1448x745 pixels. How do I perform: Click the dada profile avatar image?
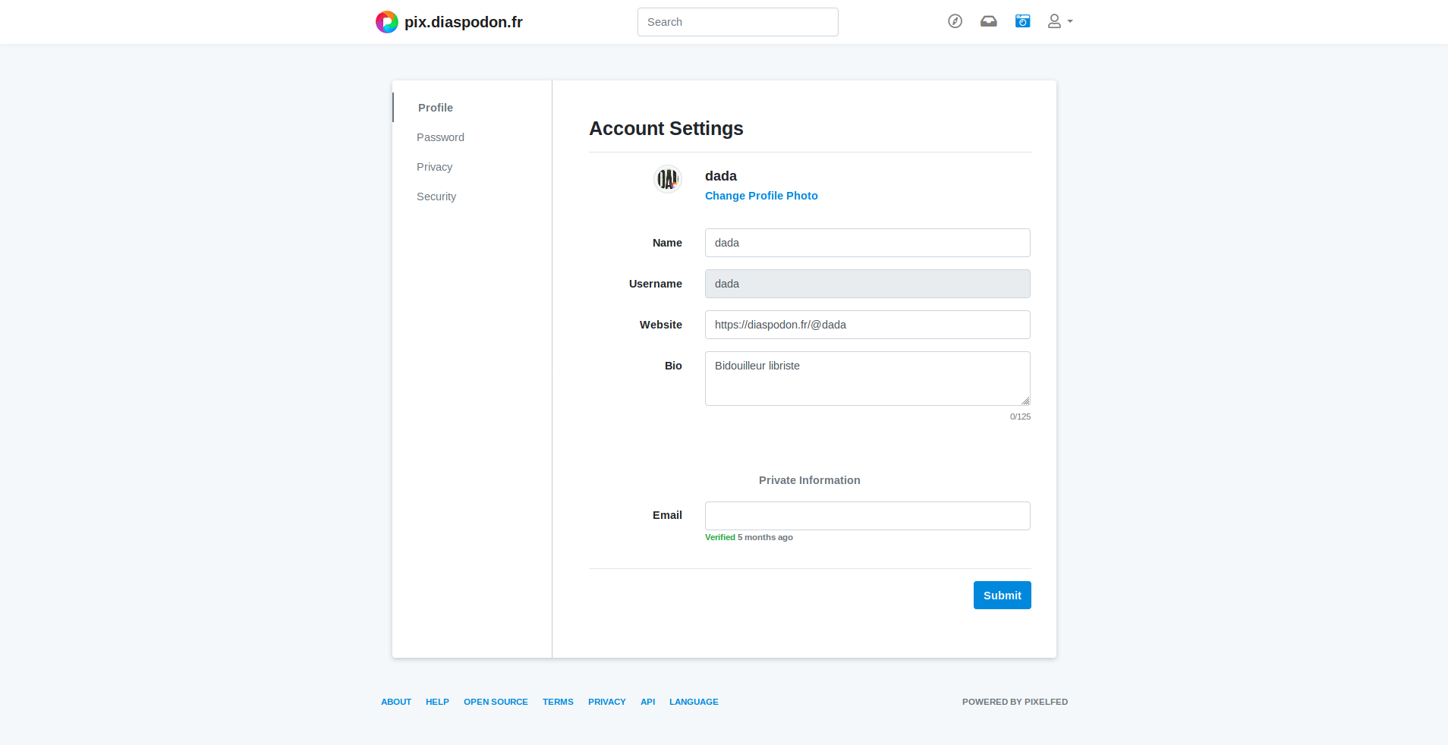click(667, 179)
